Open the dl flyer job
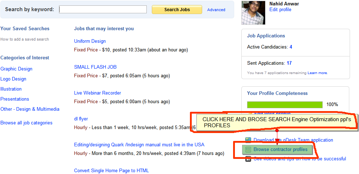Screen dimensions: 359x174 pos(81,119)
